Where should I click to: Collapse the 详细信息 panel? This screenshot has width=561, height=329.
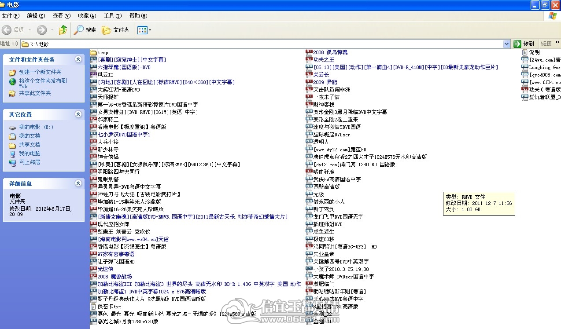pyautogui.click(x=78, y=183)
